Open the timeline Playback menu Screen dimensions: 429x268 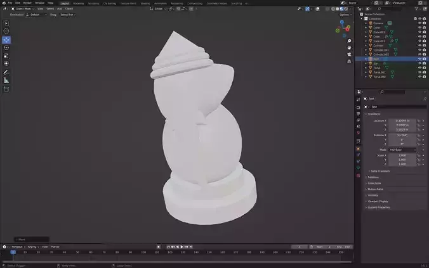(18, 246)
